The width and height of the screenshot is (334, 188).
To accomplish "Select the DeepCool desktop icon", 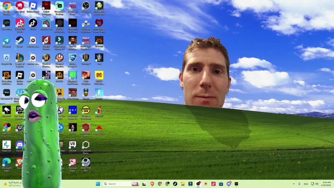I will click(x=7, y=146).
